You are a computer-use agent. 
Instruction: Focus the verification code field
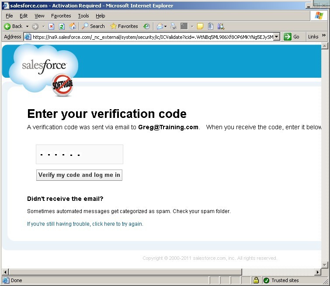point(80,154)
